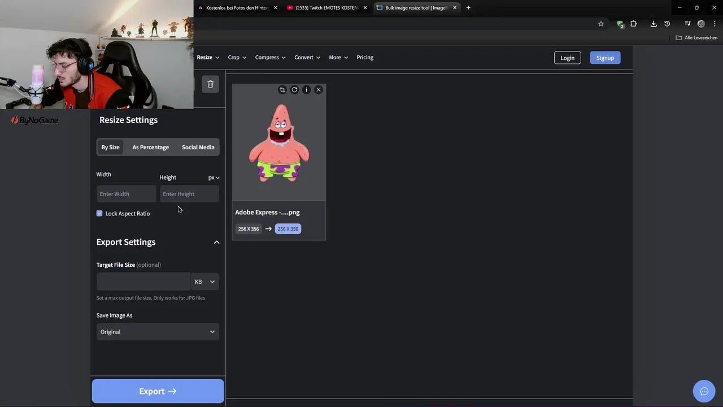Screen dimensions: 723x407
Task: Go to the Pricing page
Action: click(x=365, y=57)
